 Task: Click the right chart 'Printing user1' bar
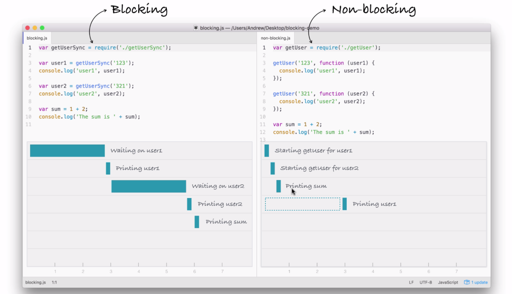coord(345,204)
